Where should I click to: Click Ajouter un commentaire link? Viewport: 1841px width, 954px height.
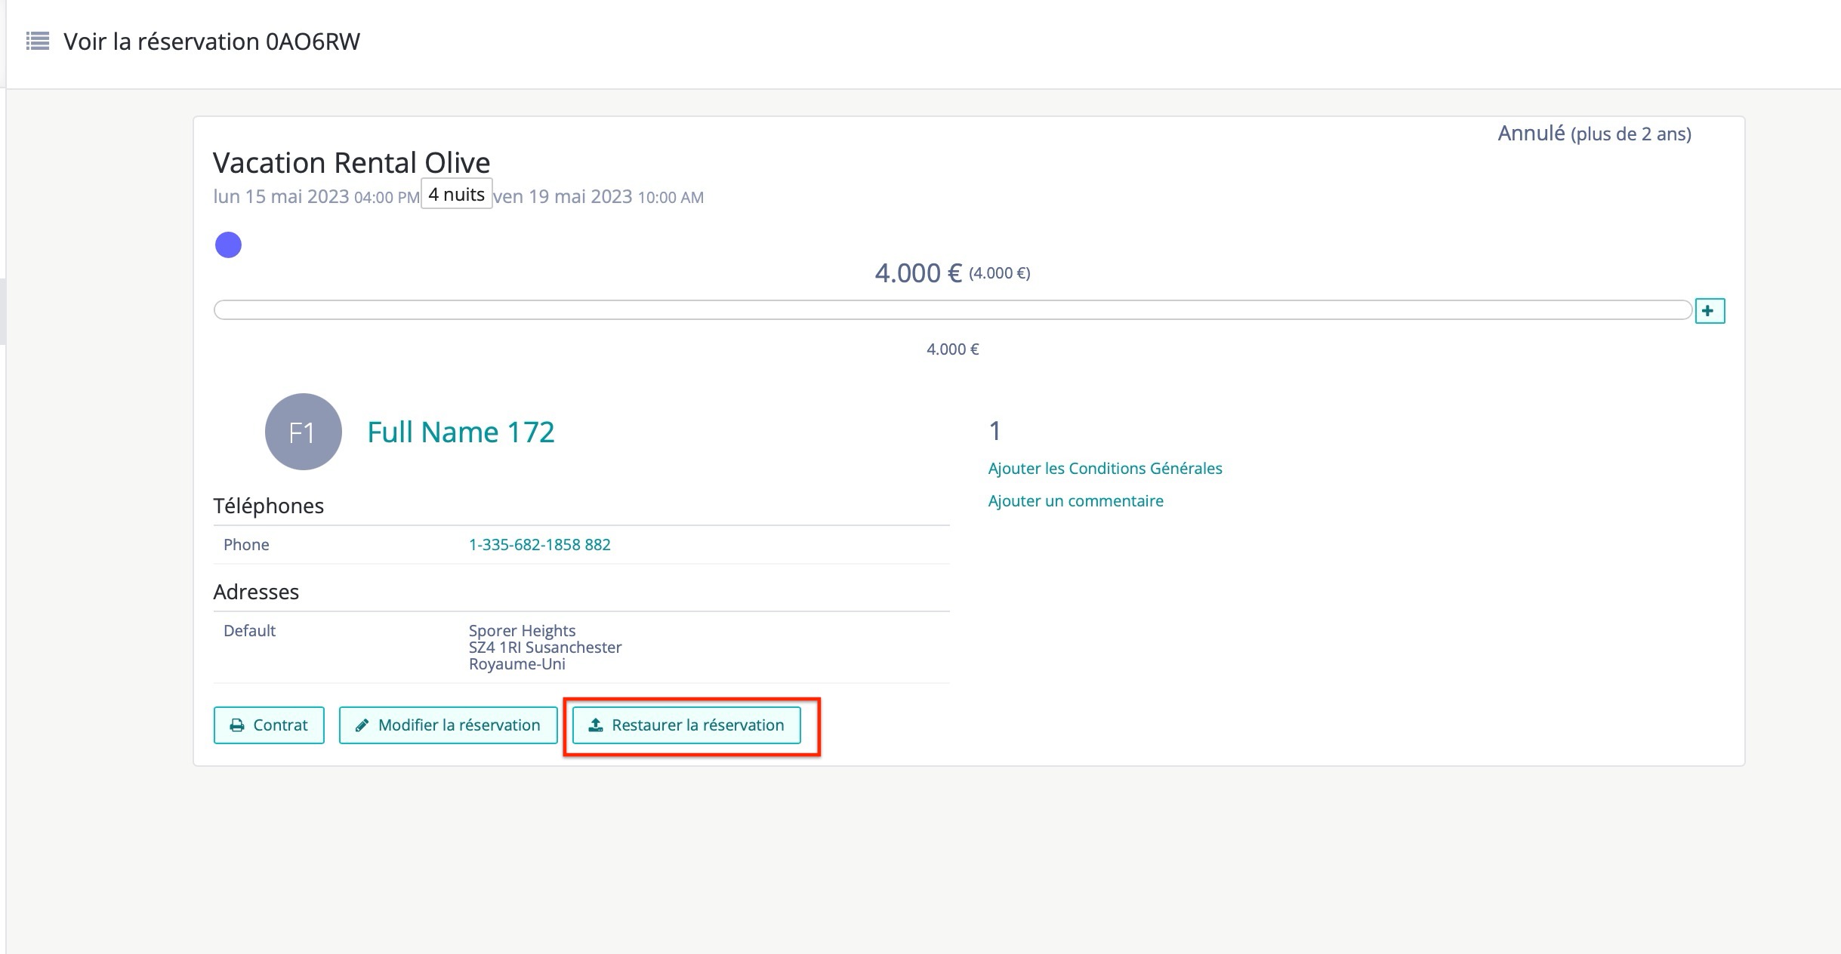(x=1075, y=500)
